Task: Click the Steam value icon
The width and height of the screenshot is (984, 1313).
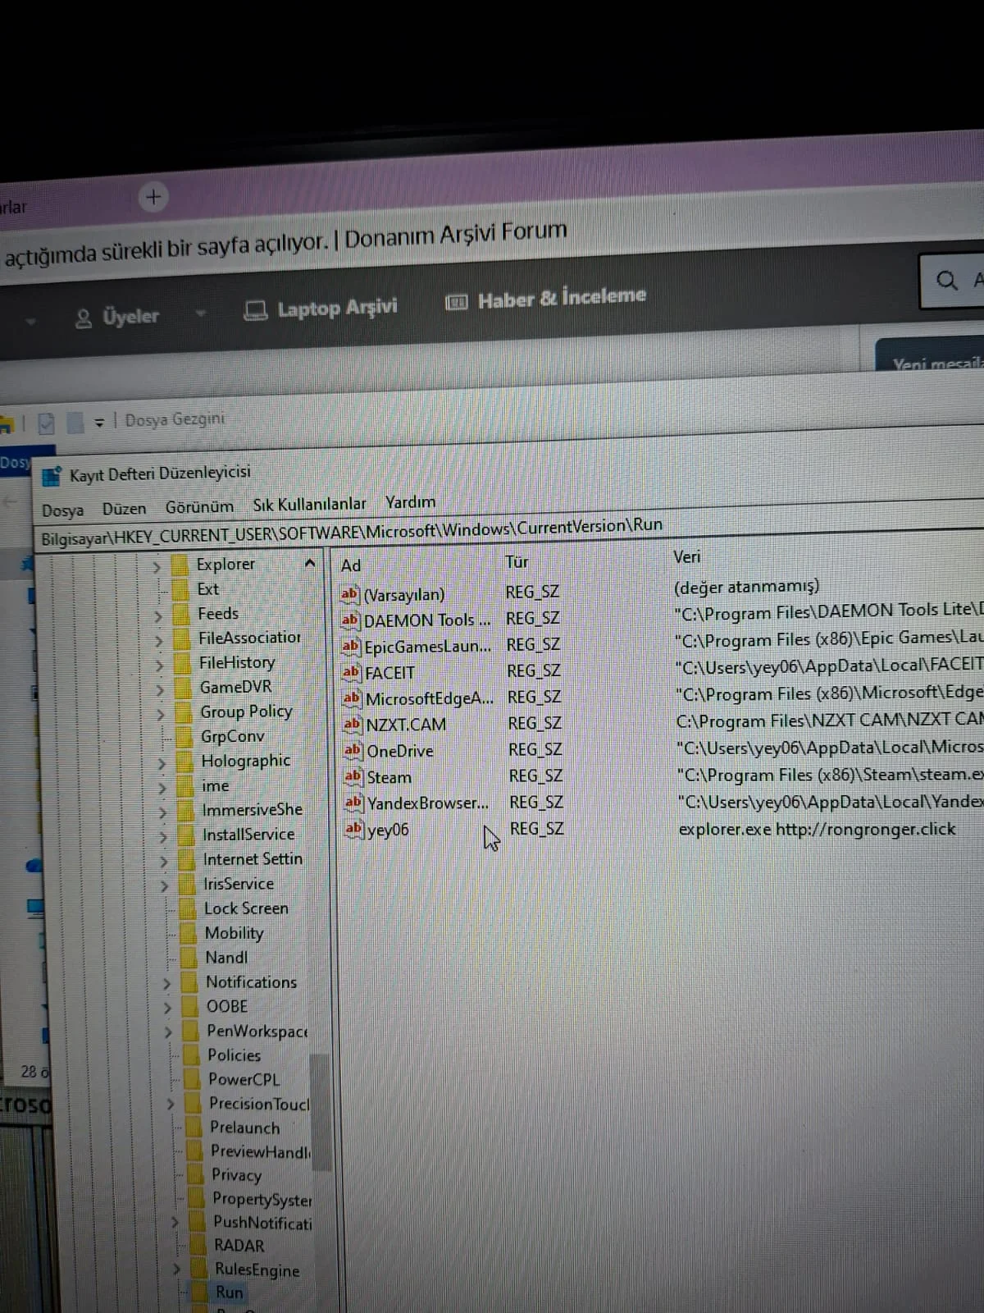Action: point(353,777)
